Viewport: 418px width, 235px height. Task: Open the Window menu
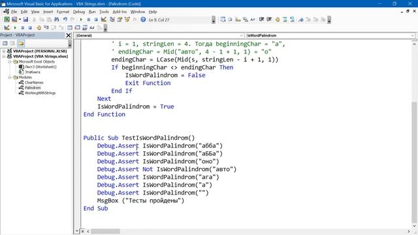coord(138,12)
